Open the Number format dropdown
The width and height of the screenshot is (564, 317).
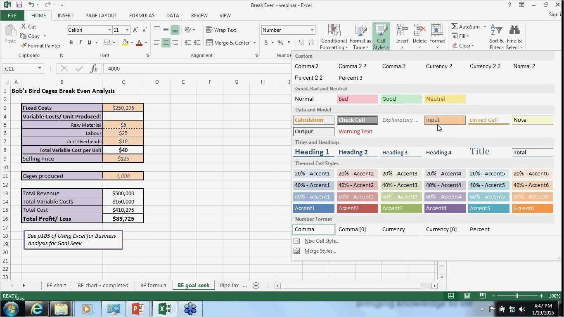click(312, 30)
